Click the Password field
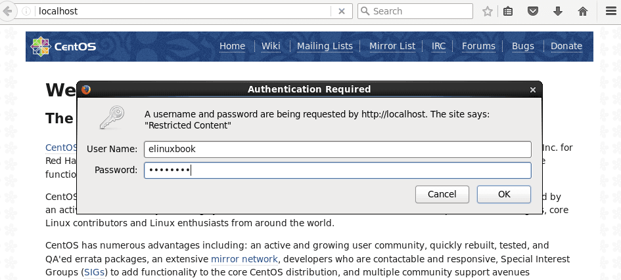 [x=337, y=170]
